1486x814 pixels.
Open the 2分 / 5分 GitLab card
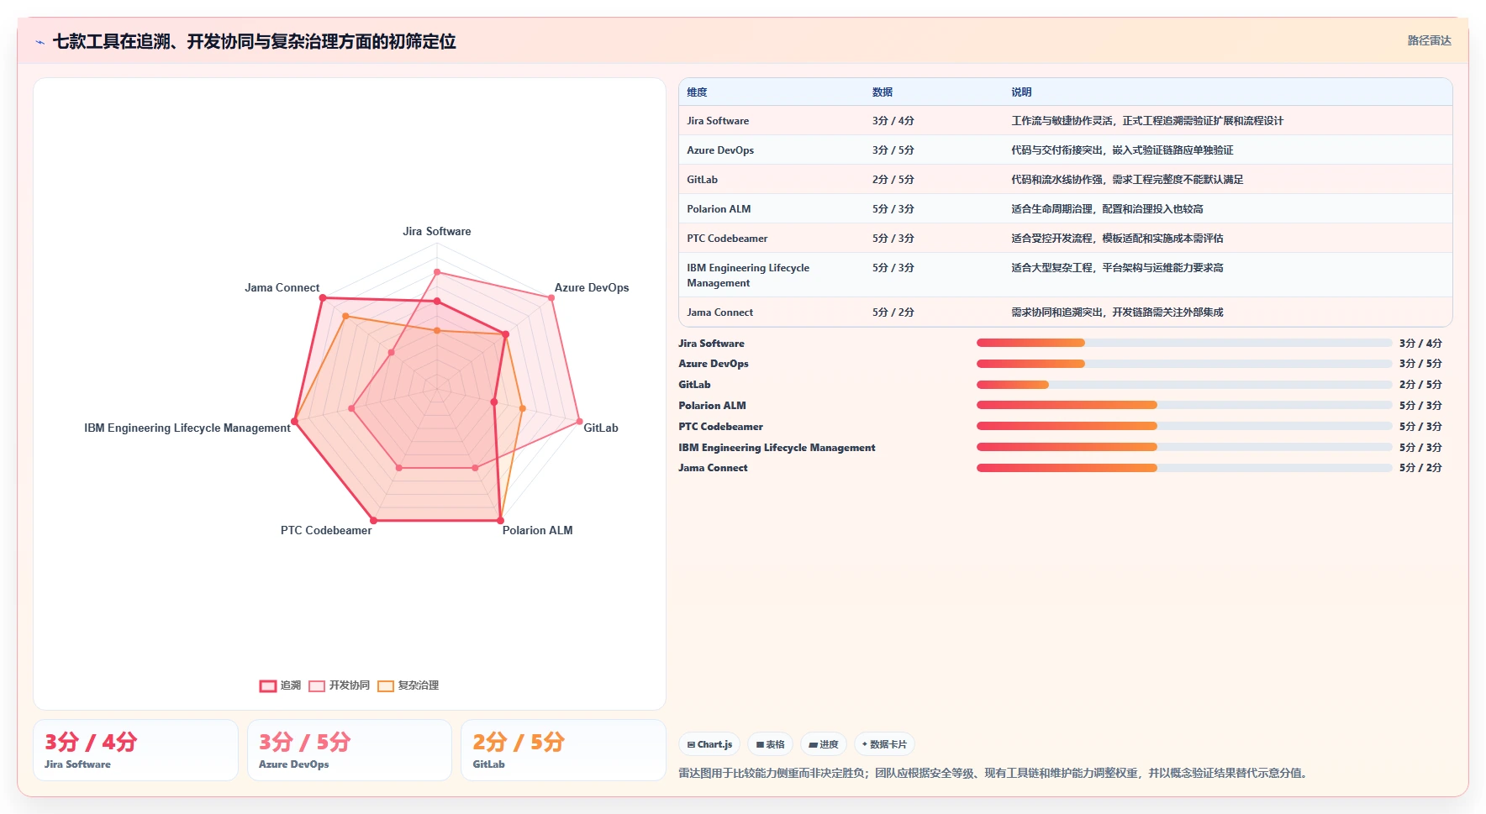pyautogui.click(x=563, y=750)
